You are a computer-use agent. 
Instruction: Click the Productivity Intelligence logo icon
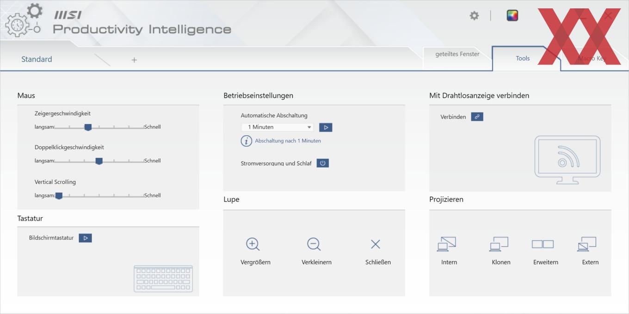tap(23, 20)
